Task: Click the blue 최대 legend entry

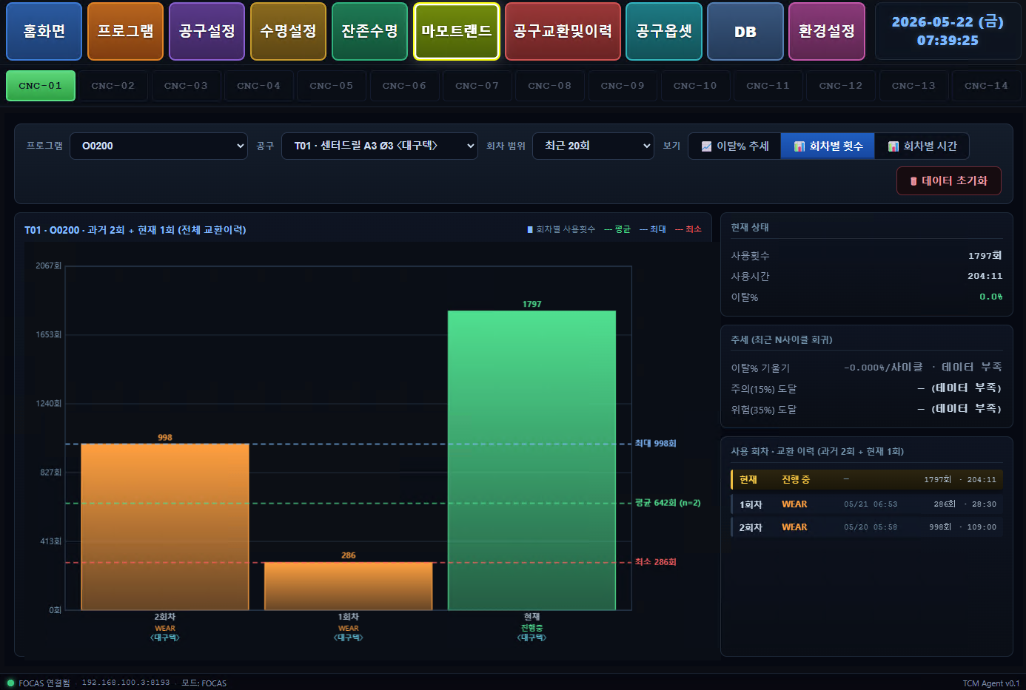Action: [x=653, y=229]
